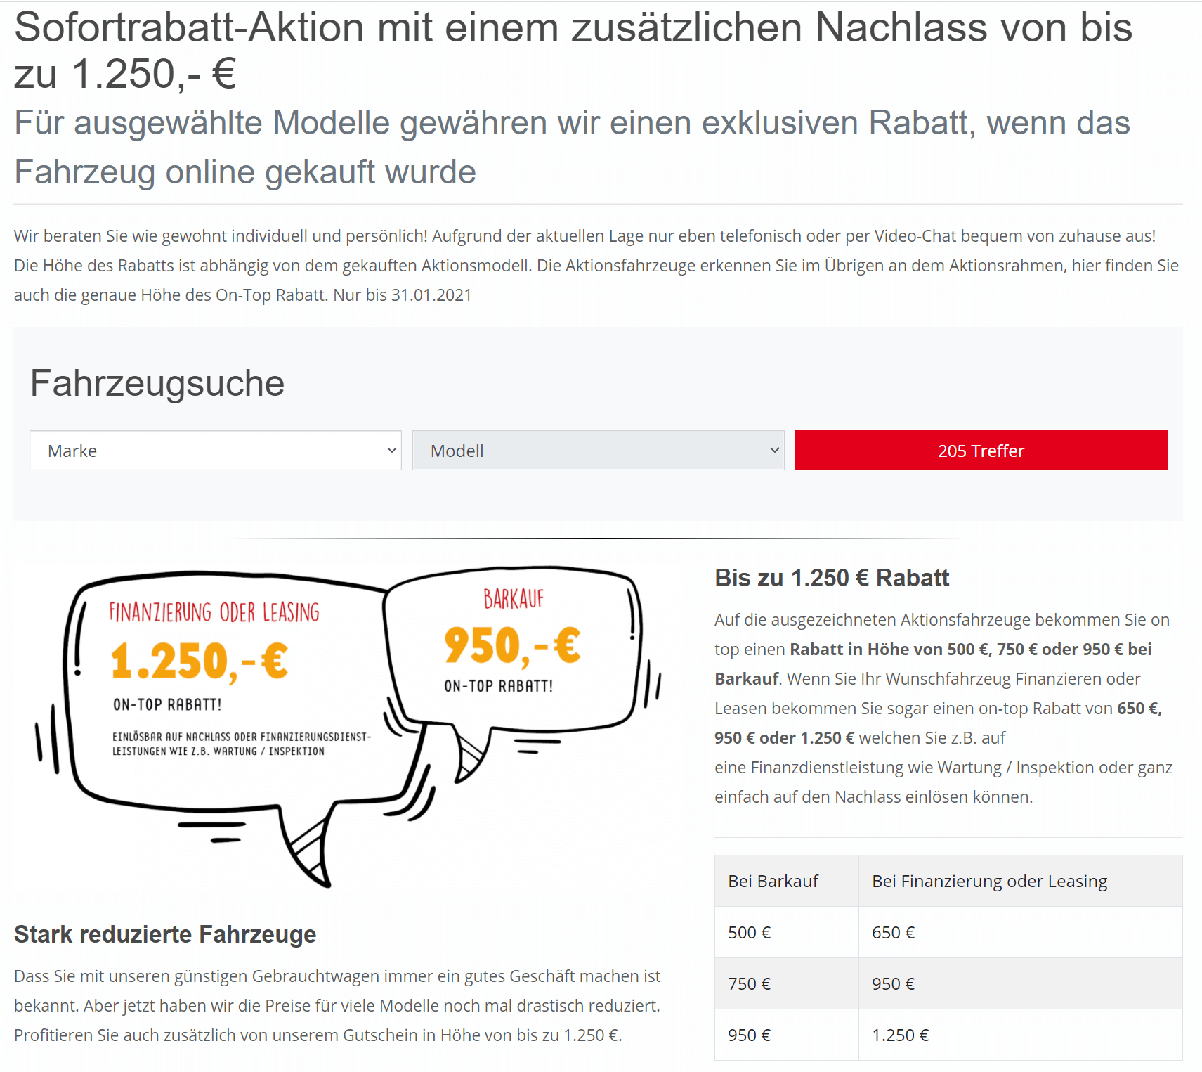Click the 750 € table cell
This screenshot has width=1202, height=1072.
pyautogui.click(x=787, y=983)
